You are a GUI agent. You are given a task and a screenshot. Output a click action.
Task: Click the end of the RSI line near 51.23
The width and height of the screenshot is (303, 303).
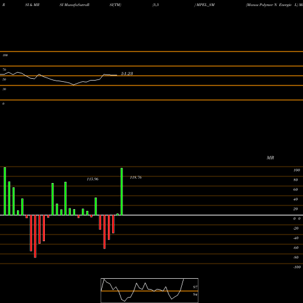tap(116, 75)
